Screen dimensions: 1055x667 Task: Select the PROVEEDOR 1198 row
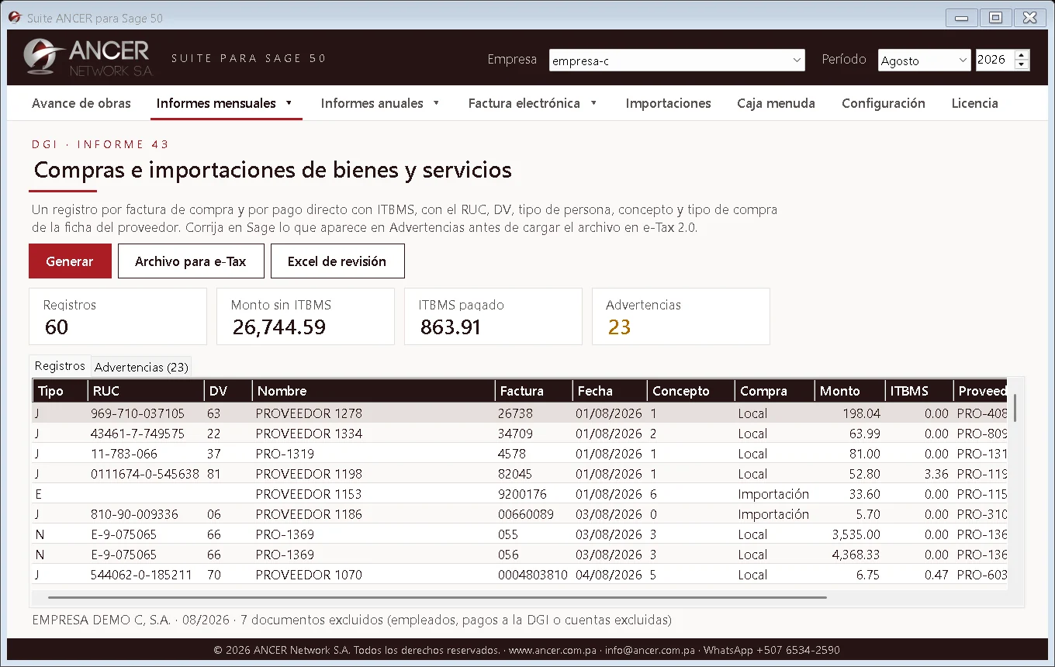pyautogui.click(x=520, y=474)
